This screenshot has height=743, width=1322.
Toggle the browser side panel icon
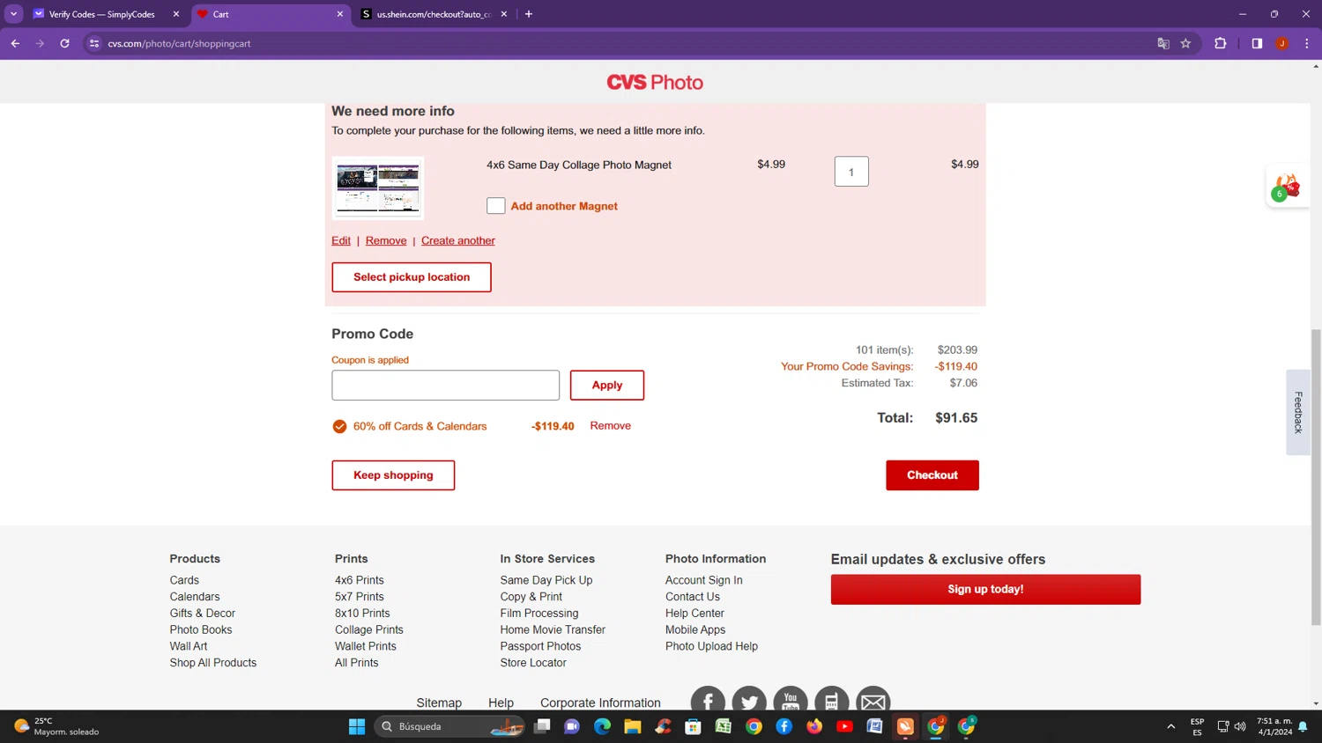point(1257,43)
